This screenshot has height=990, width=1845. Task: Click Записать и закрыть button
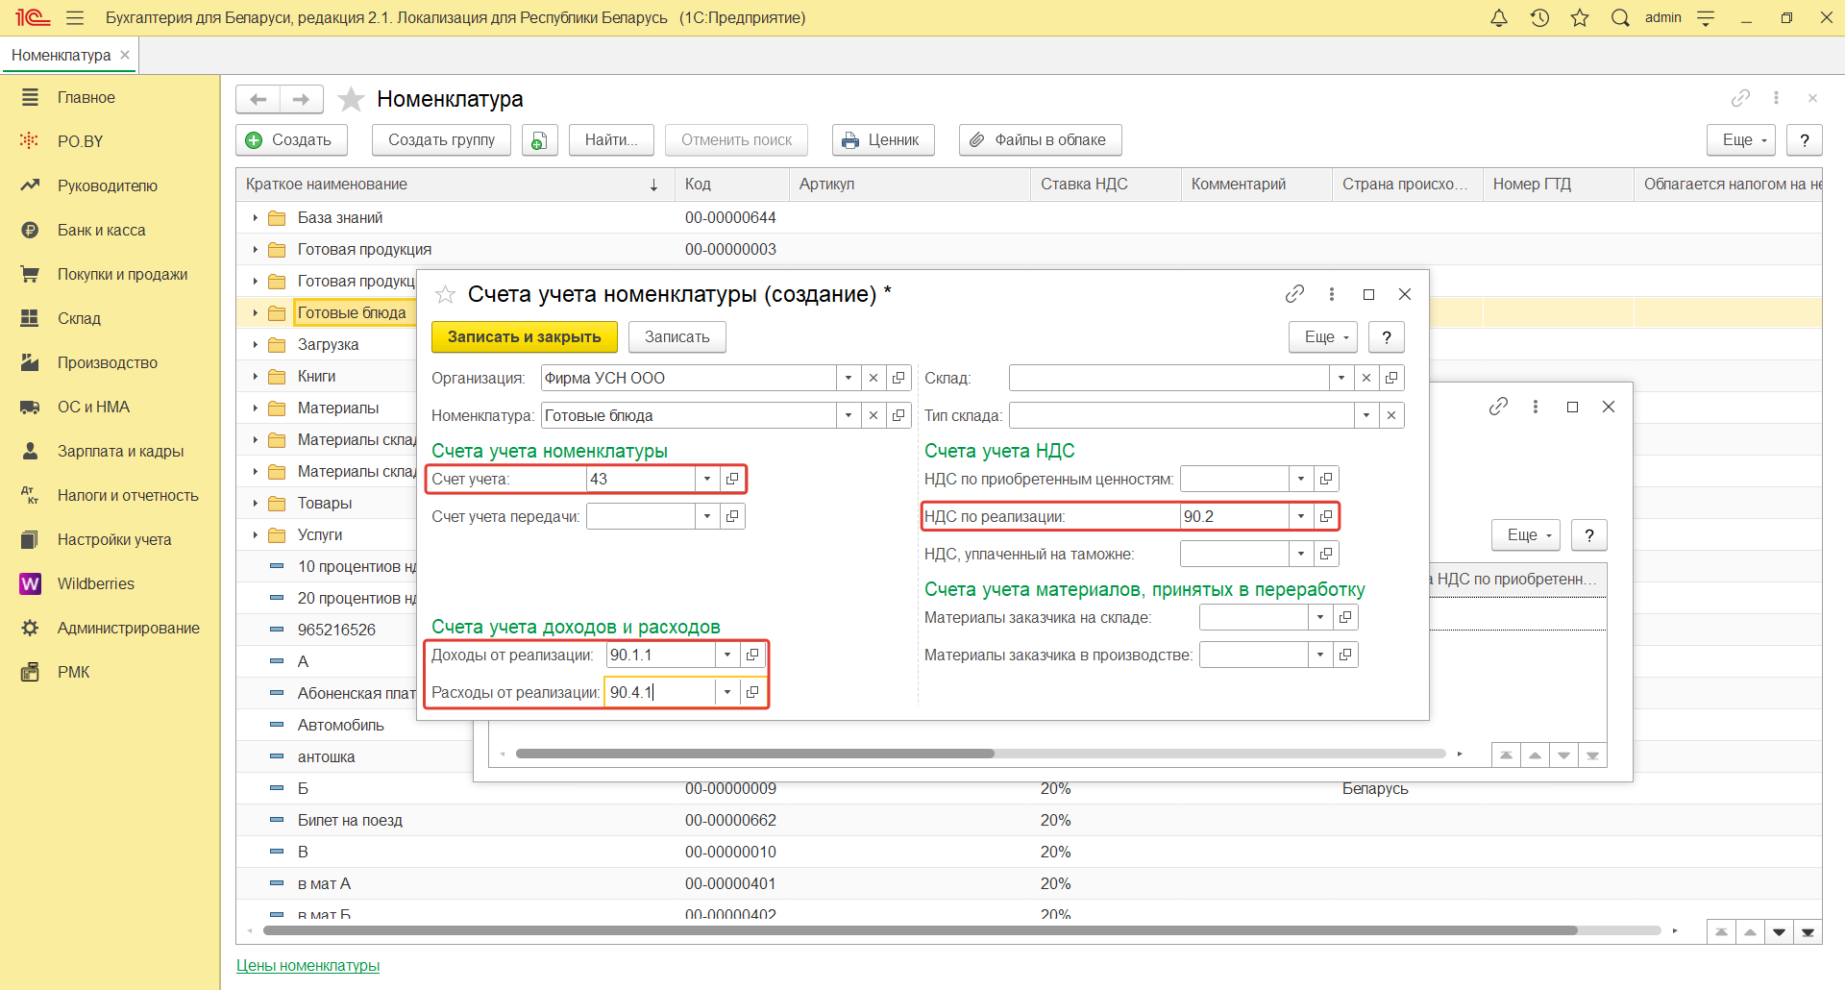click(x=524, y=336)
